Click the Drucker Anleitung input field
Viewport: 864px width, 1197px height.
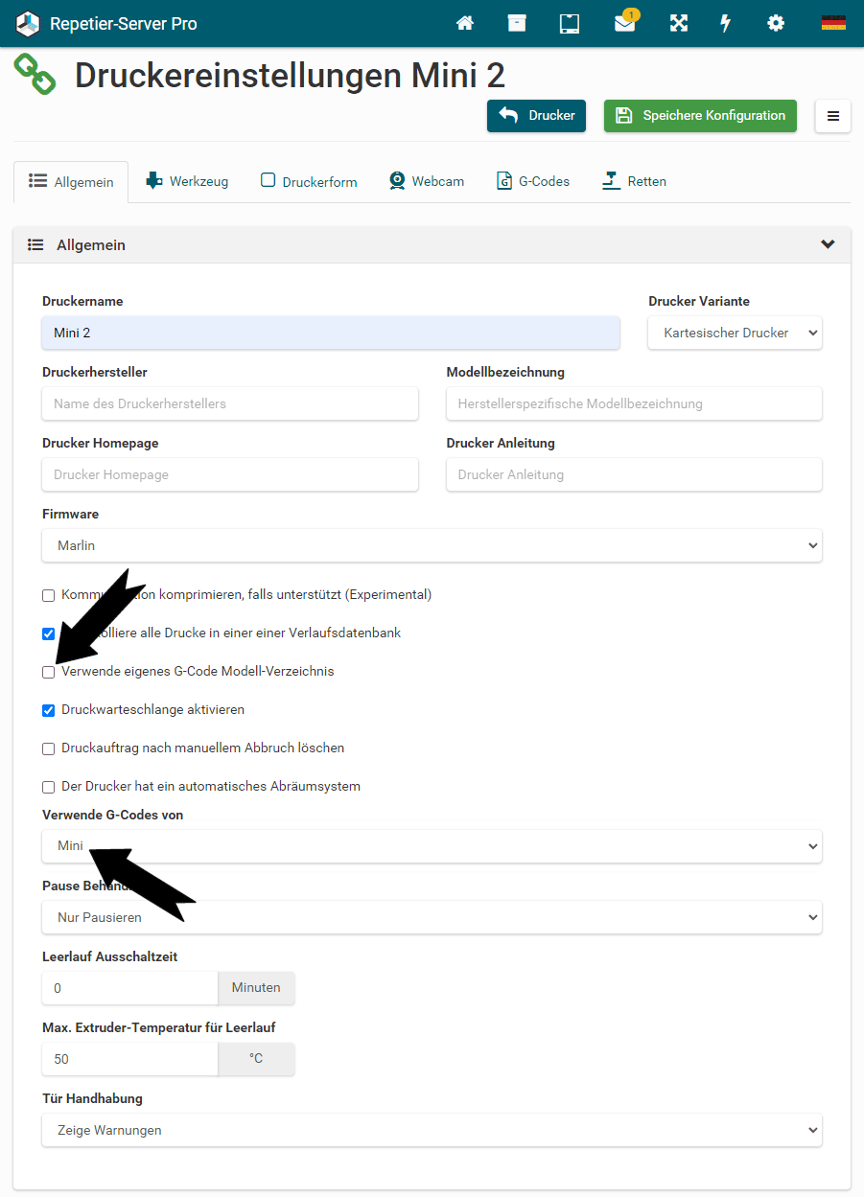(634, 474)
